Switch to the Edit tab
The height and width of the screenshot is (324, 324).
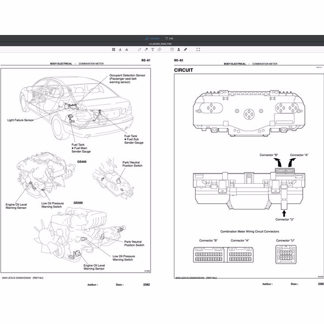tap(169, 39)
